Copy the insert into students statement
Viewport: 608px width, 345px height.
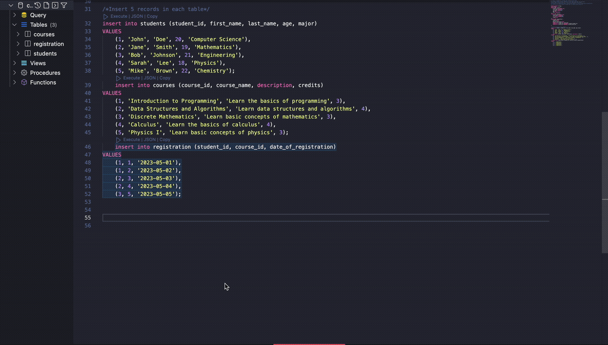point(152,16)
